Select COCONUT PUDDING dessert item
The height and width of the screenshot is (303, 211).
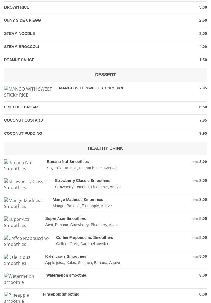point(23,133)
